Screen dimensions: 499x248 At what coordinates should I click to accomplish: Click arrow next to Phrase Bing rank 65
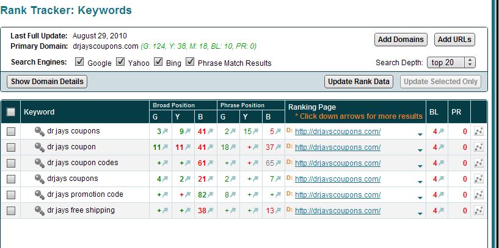[x=278, y=163]
